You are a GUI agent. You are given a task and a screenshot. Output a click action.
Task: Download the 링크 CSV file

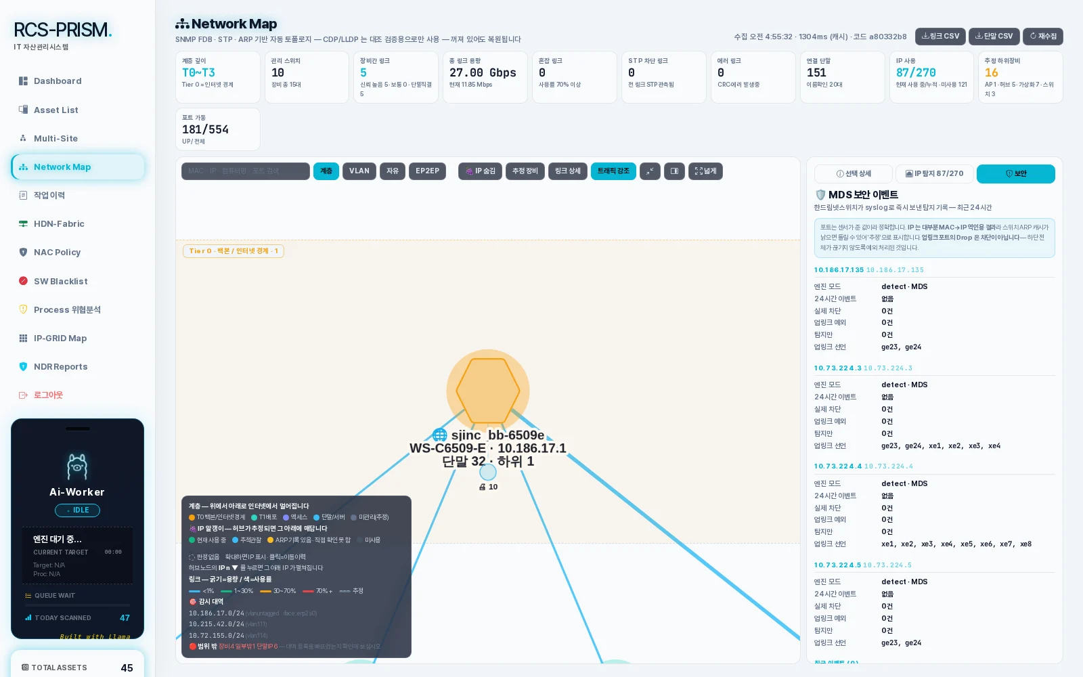pyautogui.click(x=940, y=37)
